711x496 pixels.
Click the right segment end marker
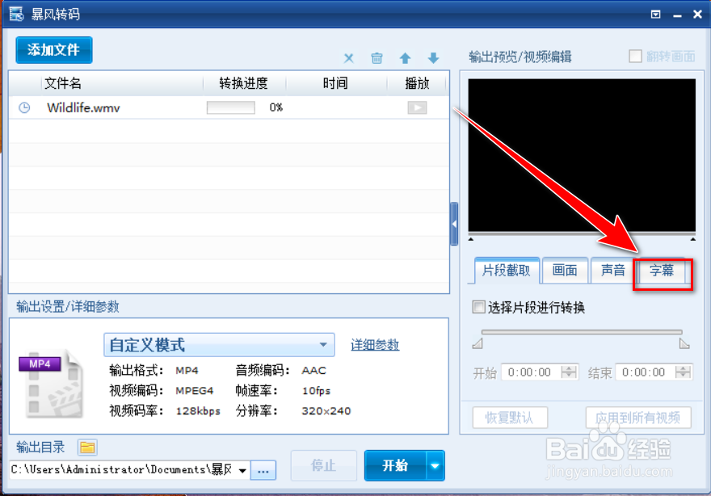pyautogui.click(x=684, y=344)
